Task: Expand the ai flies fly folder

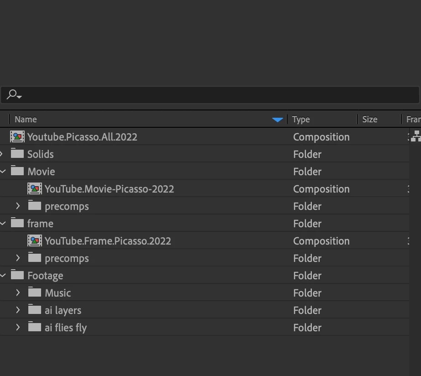Action: tap(18, 327)
